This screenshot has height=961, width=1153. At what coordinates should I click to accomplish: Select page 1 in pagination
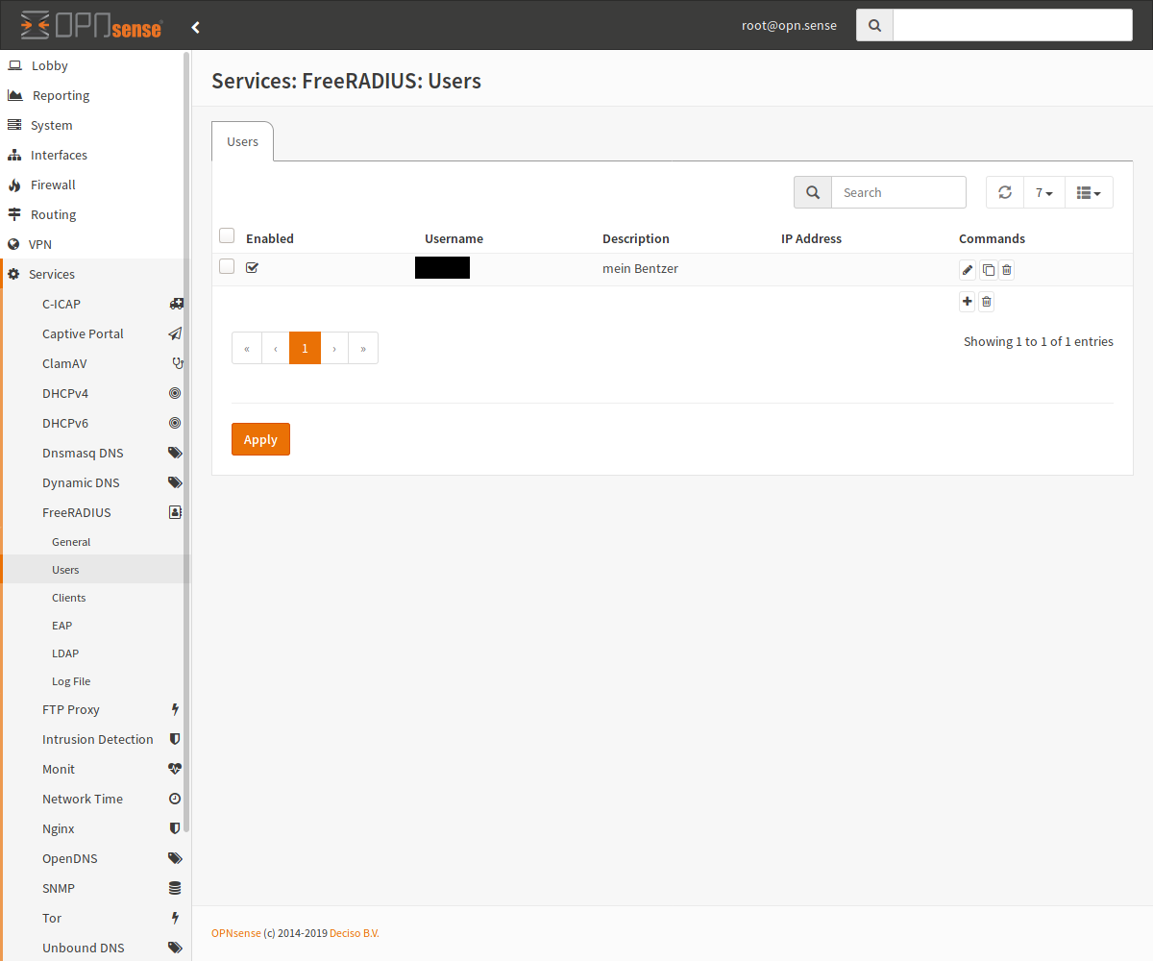305,347
